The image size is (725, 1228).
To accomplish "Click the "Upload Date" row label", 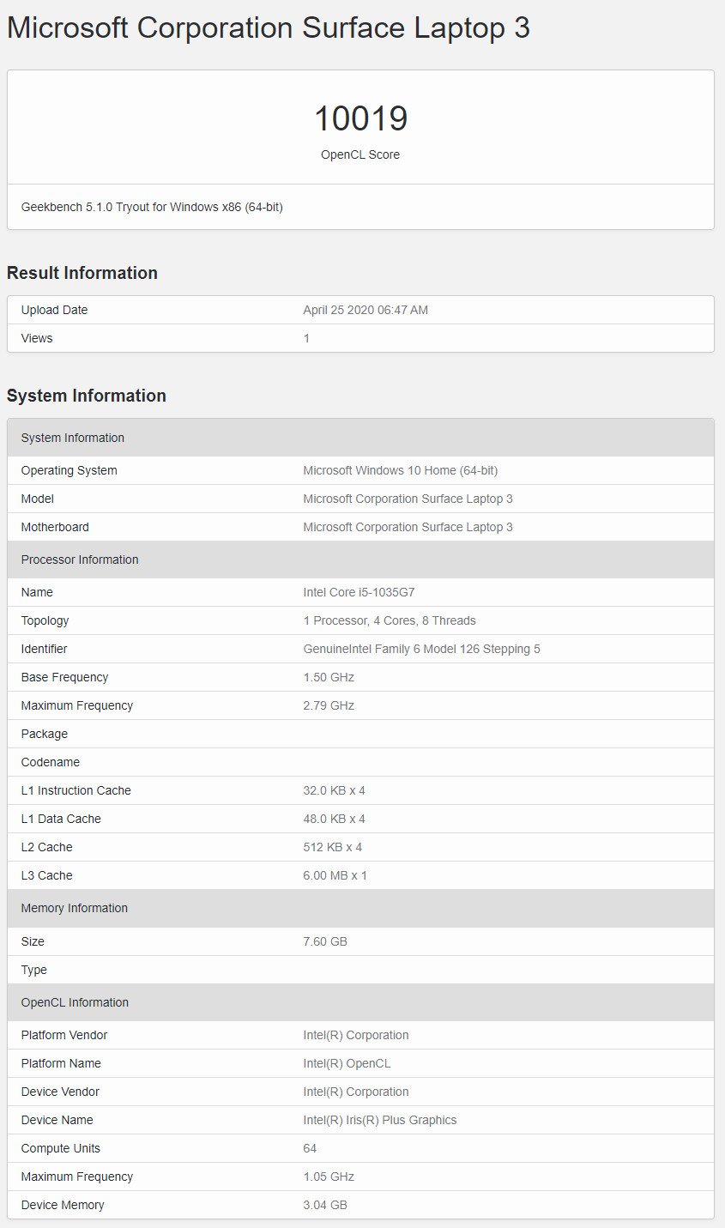I will tap(55, 310).
